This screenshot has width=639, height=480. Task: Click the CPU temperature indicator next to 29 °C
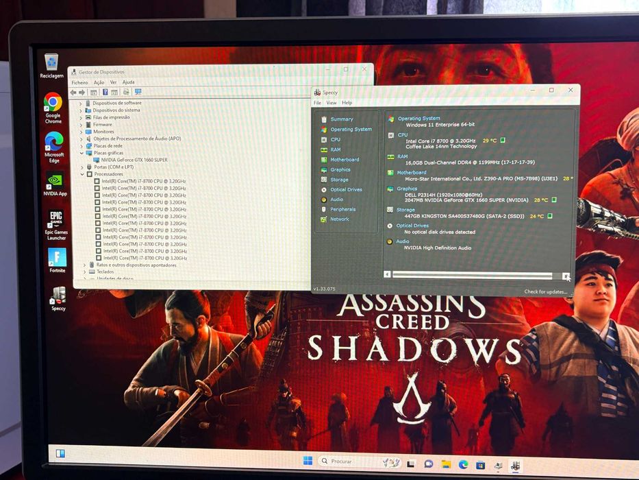click(x=503, y=140)
